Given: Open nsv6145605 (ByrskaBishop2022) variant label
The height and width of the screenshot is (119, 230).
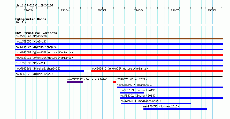Looking at the screenshot, I should [38, 47].
